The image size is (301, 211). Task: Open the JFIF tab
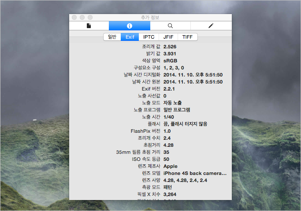coord(168,37)
